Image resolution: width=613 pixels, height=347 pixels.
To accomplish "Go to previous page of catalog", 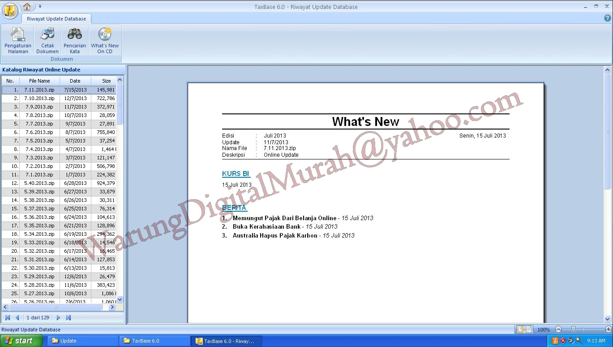I will click(x=17, y=318).
